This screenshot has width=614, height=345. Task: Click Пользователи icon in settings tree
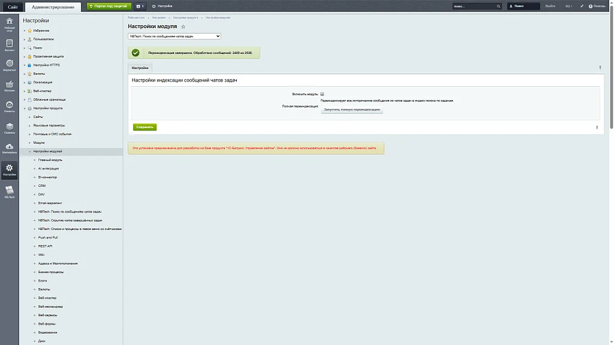(29, 39)
